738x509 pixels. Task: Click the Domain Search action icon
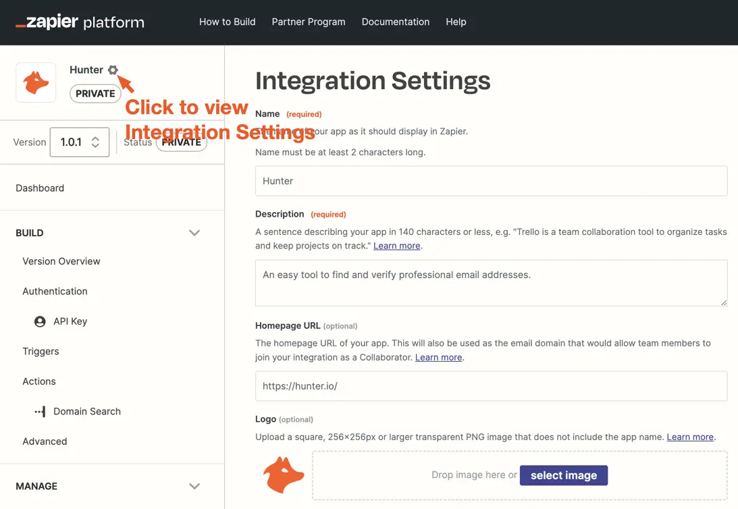coord(40,412)
